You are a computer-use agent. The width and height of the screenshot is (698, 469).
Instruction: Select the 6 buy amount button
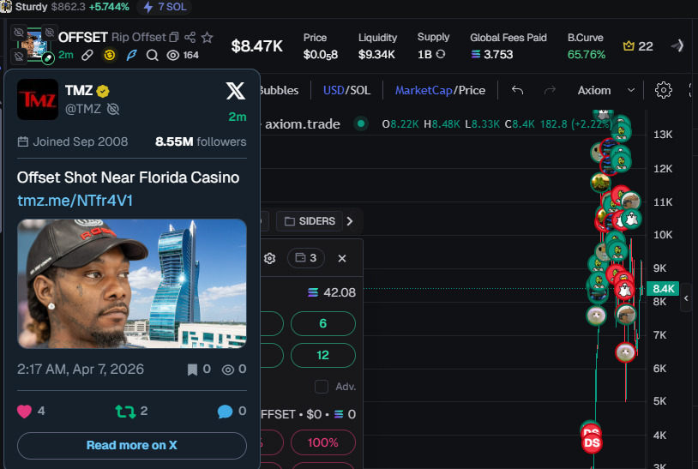[323, 323]
